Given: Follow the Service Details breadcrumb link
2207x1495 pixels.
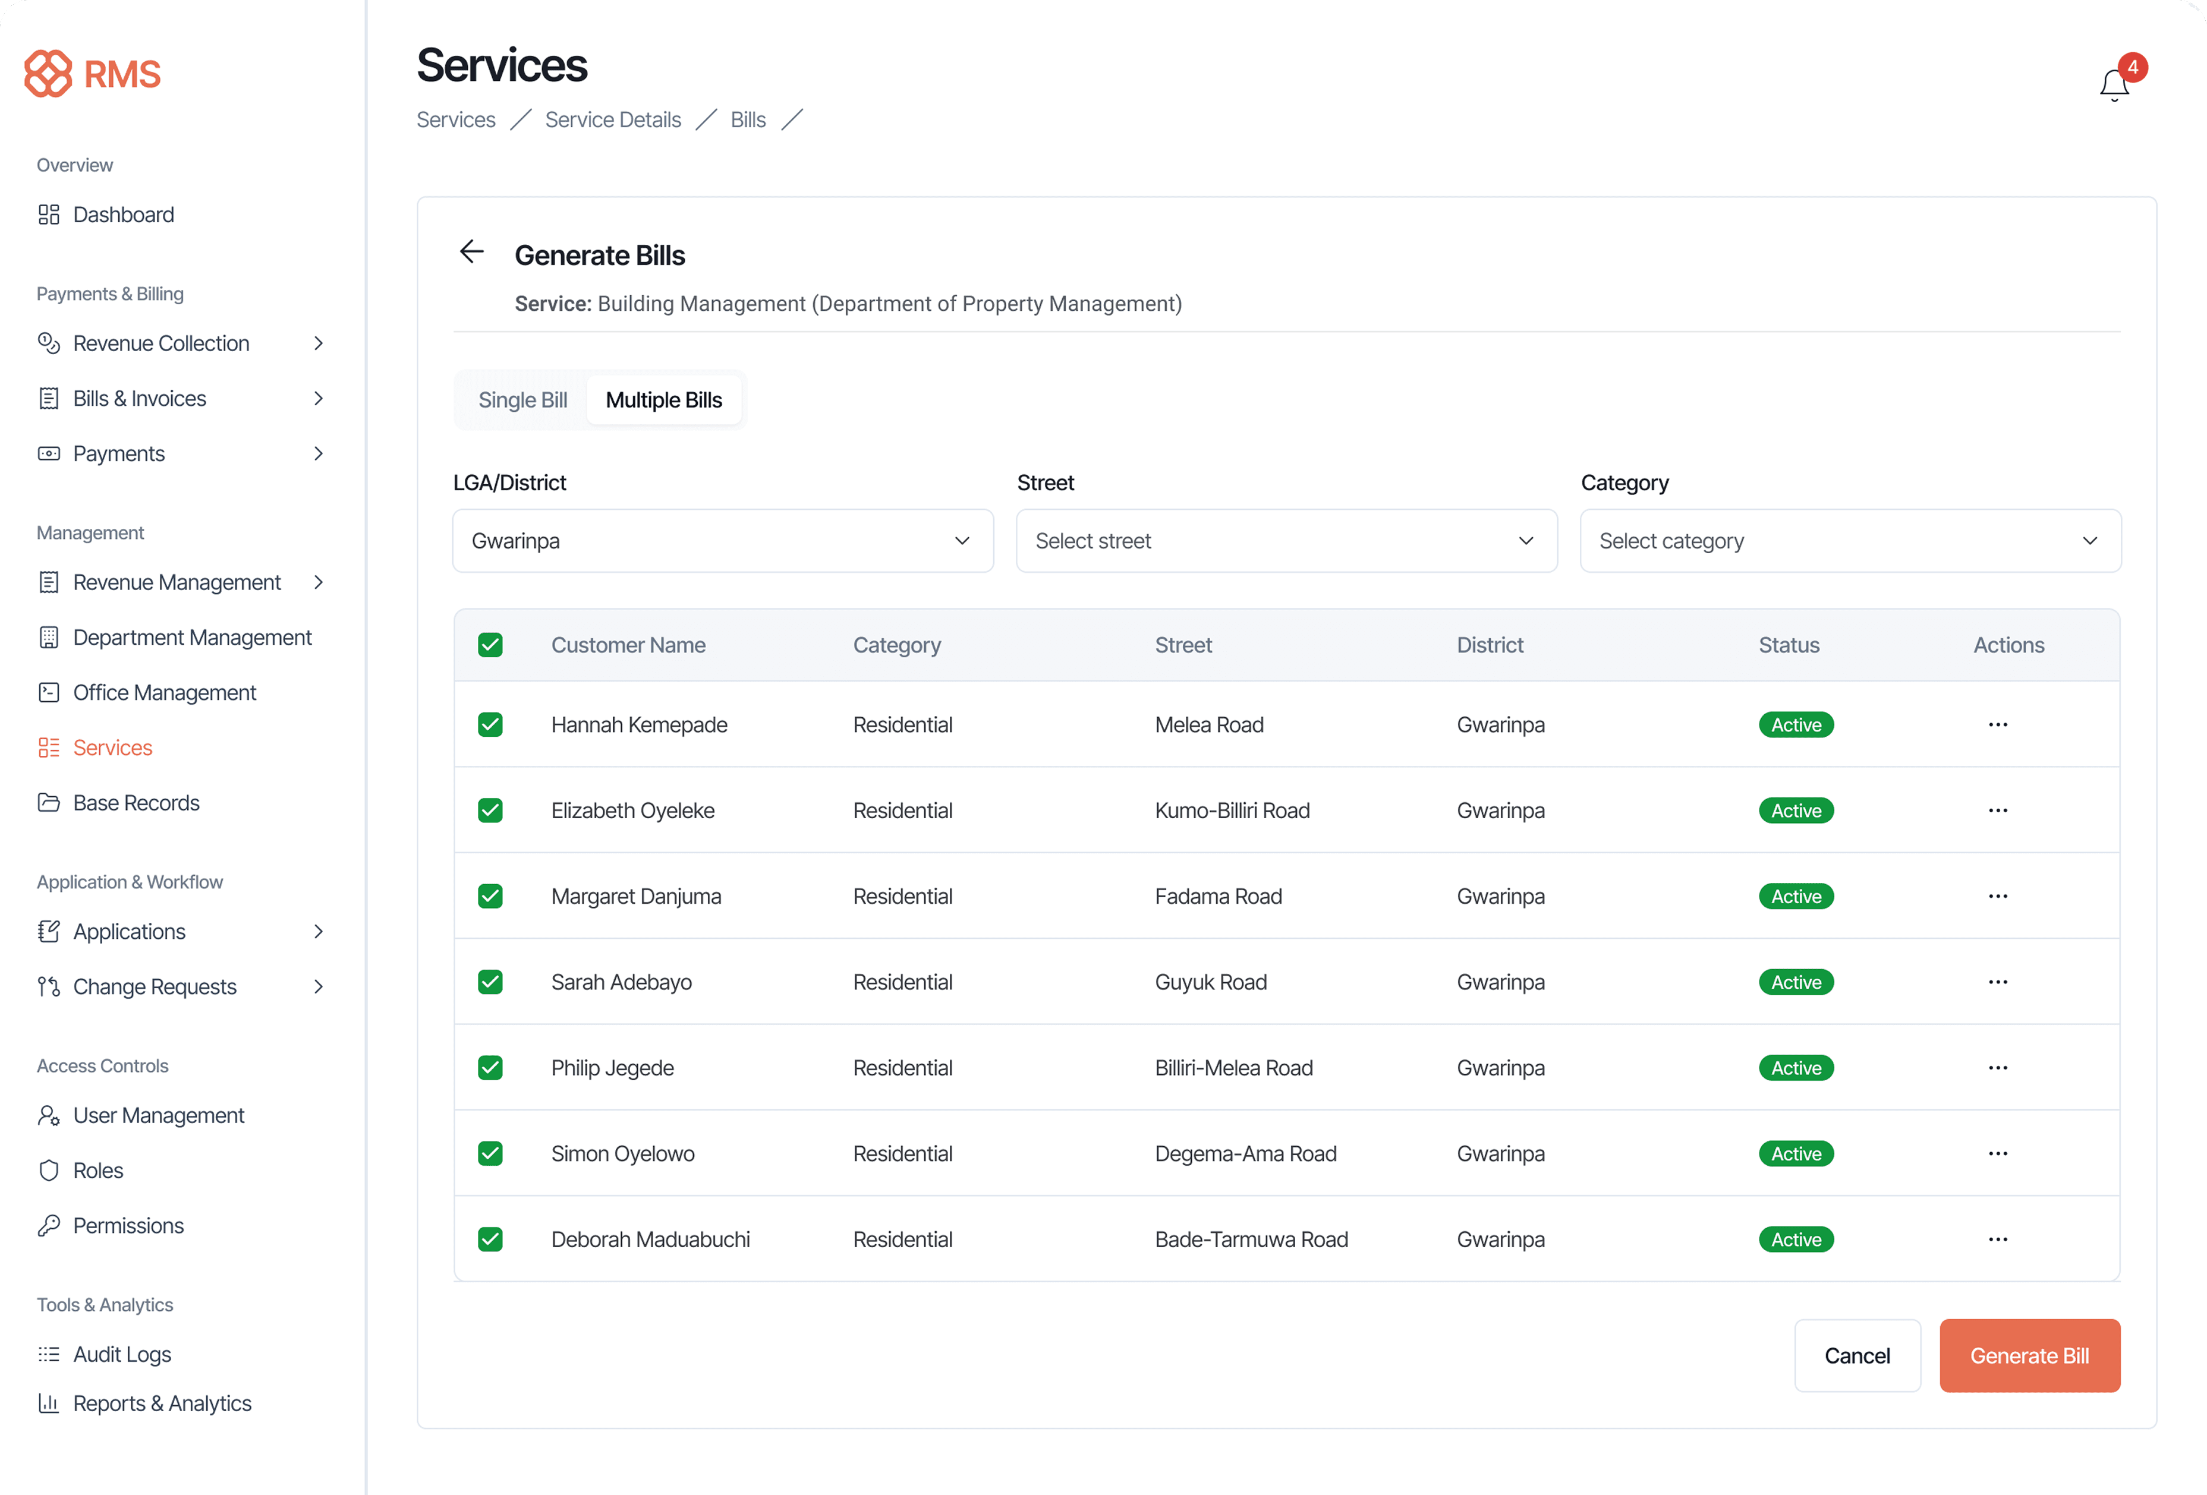Looking at the screenshot, I should tap(613, 121).
